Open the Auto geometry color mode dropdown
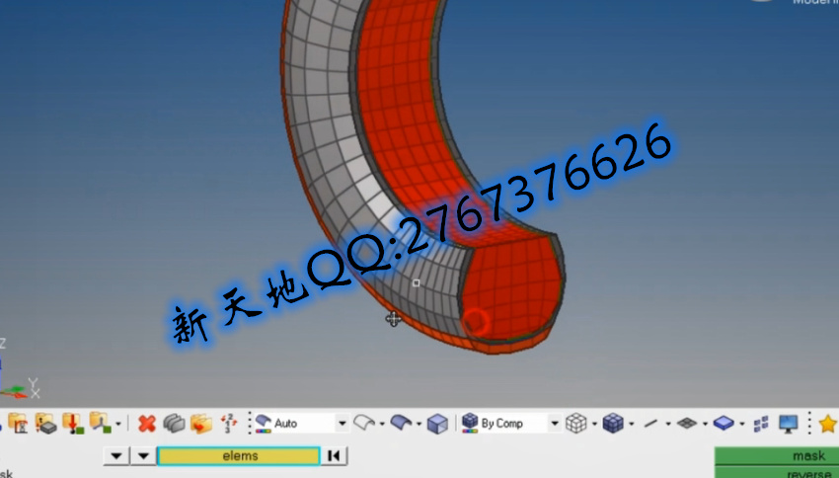Image resolution: width=839 pixels, height=478 pixels. 343,424
